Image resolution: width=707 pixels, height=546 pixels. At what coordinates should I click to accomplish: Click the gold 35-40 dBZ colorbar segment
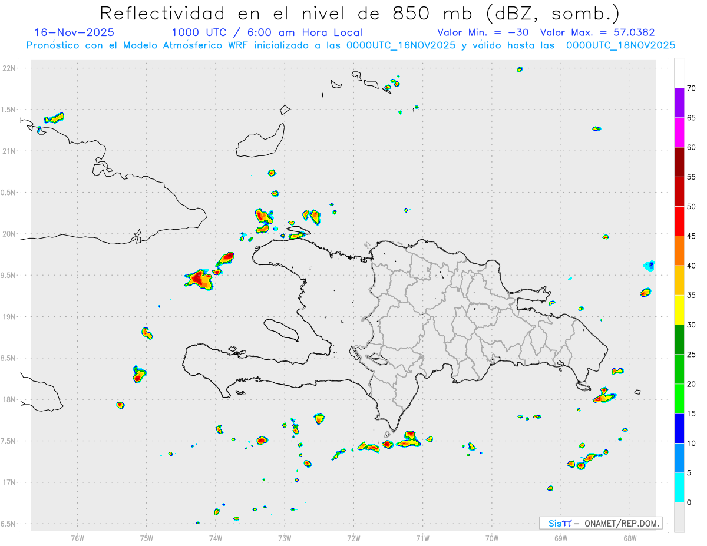tap(679, 280)
